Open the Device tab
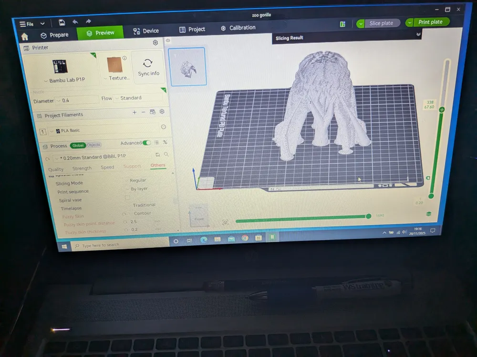The height and width of the screenshot is (357, 477). tap(146, 31)
